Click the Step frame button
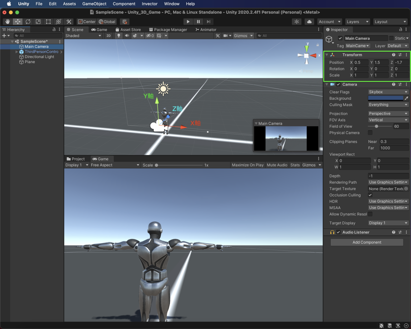The width and height of the screenshot is (411, 329). click(209, 22)
